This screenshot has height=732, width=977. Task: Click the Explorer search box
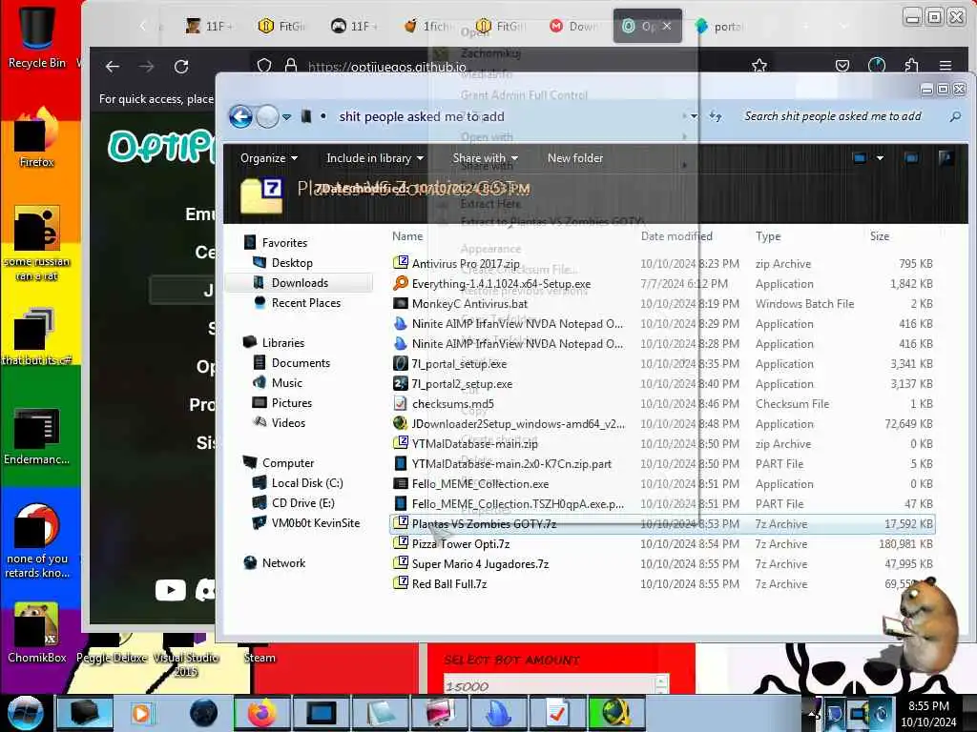pyautogui.click(x=848, y=116)
